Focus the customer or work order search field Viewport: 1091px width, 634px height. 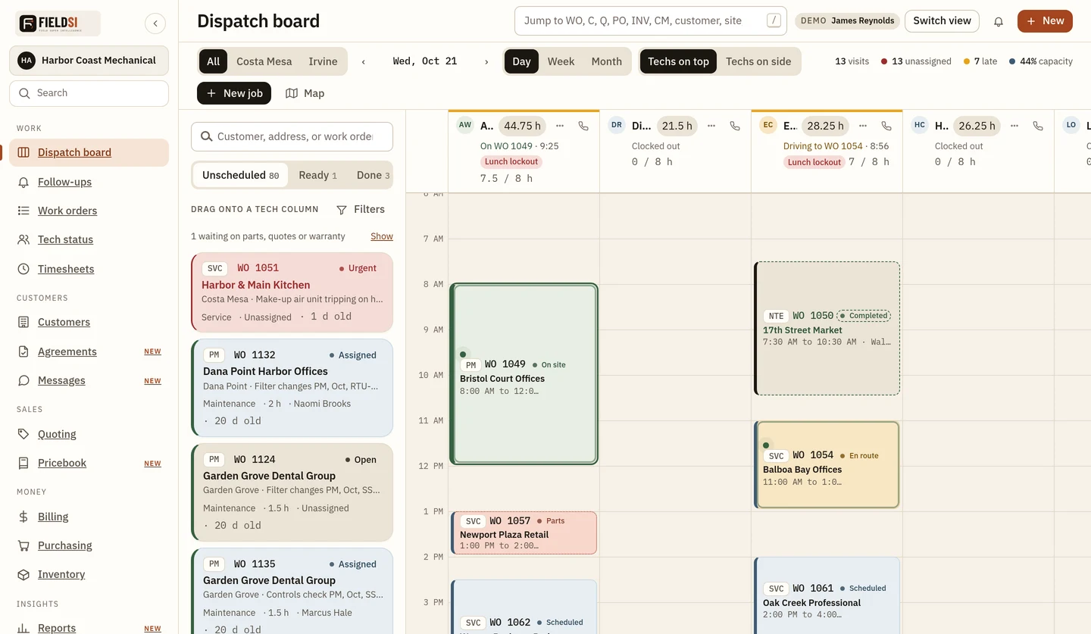coord(292,136)
